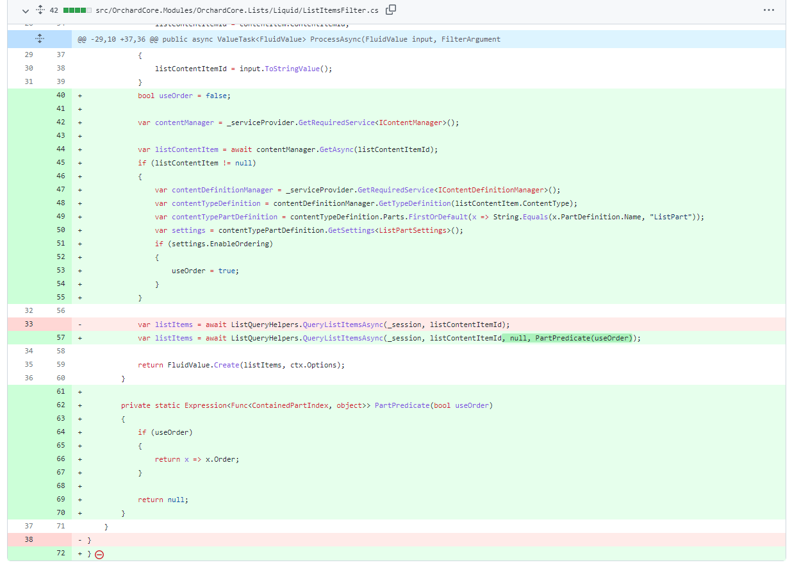This screenshot has width=792, height=565.
Task: Select new line number 53
Action: point(61,271)
